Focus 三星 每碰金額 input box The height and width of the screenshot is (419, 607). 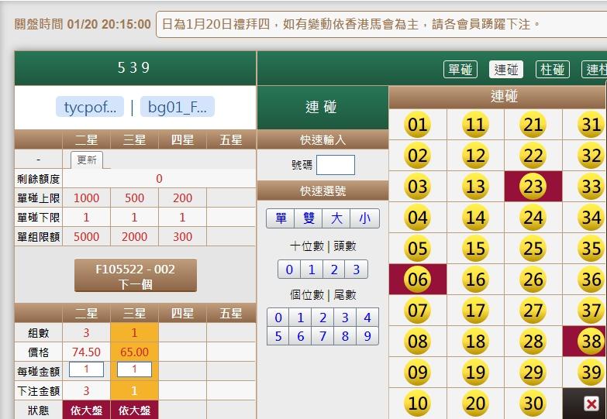click(x=134, y=369)
